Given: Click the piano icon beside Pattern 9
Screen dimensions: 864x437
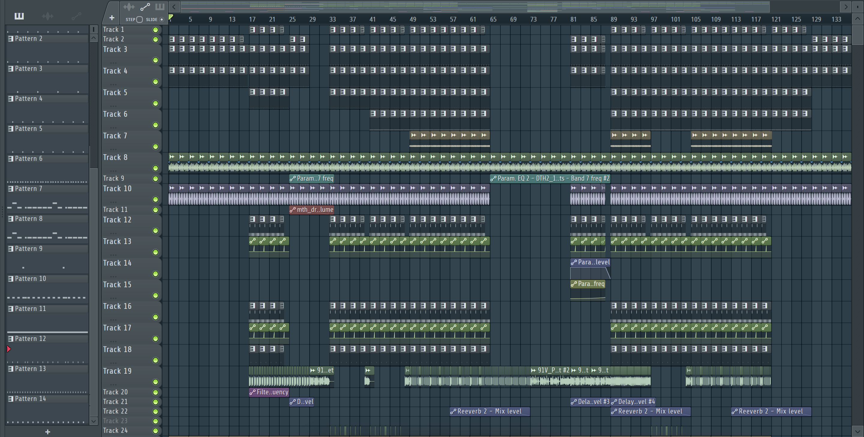Looking at the screenshot, I should [x=11, y=249].
